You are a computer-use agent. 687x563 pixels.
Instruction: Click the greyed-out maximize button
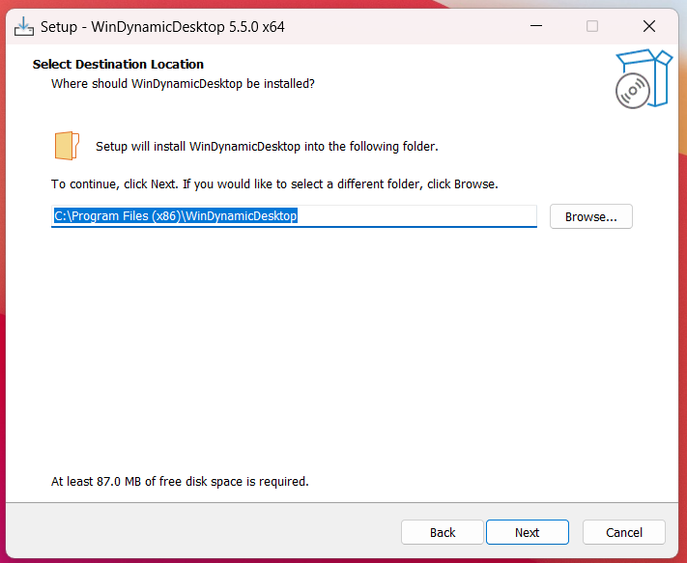click(592, 26)
